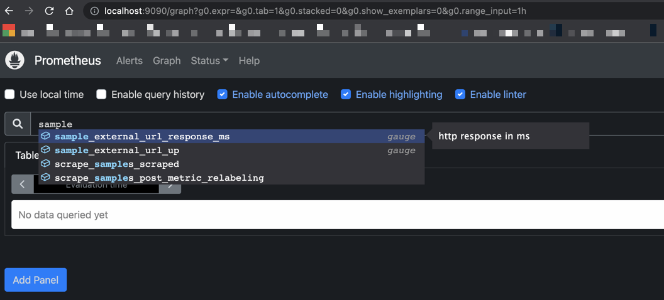664x300 pixels.
Task: Click the expression input containing 'sample'
Action: point(347,124)
